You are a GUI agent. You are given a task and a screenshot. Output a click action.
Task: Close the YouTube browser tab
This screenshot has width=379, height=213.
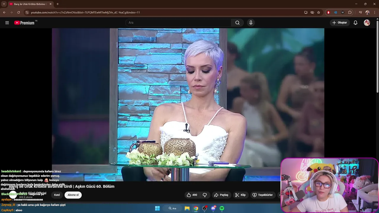click(x=50, y=4)
